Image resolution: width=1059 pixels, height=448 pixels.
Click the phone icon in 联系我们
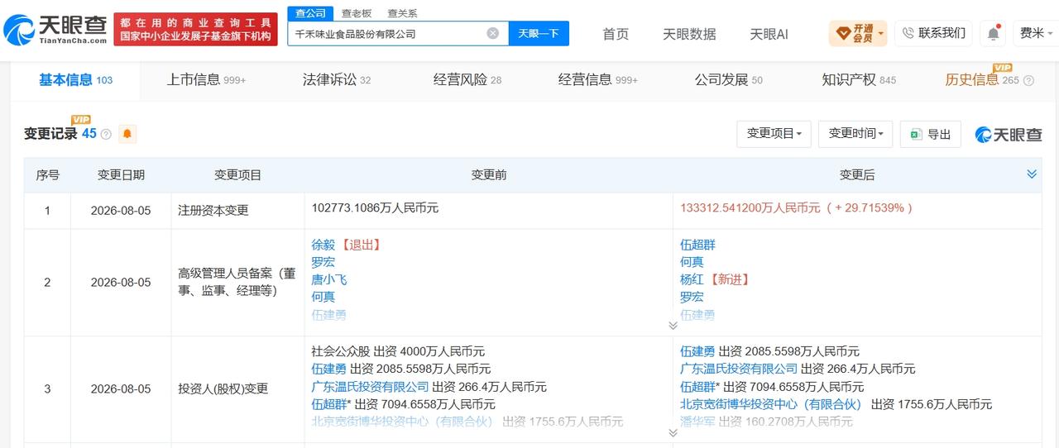click(908, 33)
